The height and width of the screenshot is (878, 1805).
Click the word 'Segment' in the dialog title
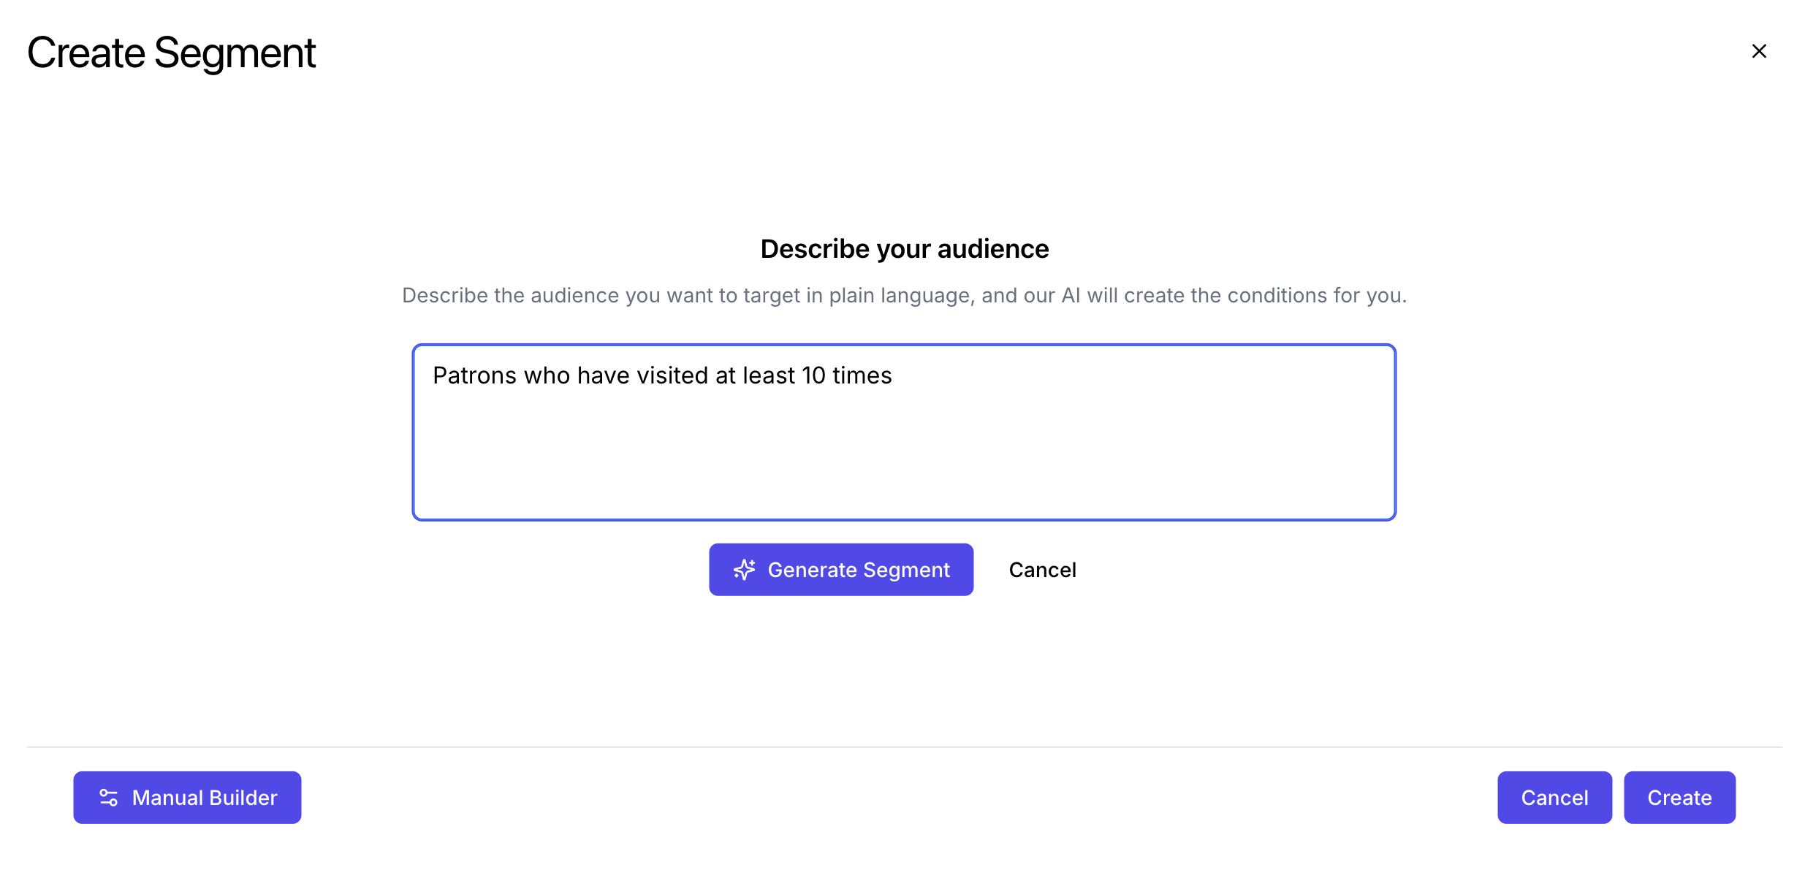click(x=235, y=53)
